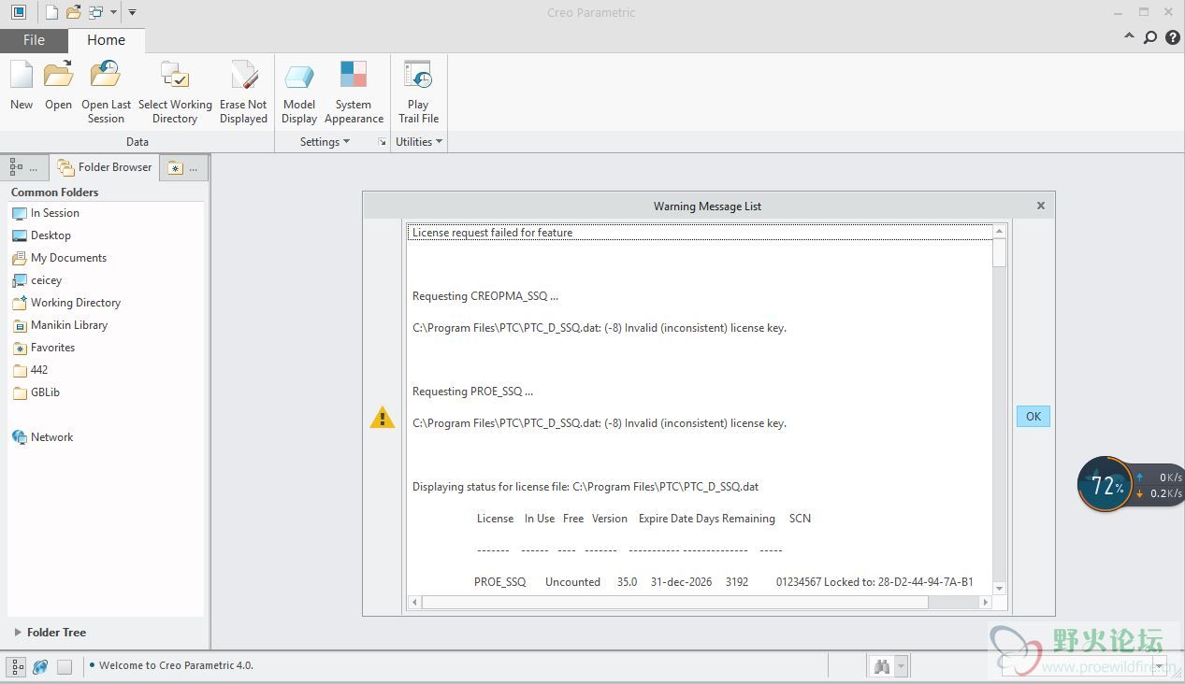Click Open Last Session icon

pos(106,76)
